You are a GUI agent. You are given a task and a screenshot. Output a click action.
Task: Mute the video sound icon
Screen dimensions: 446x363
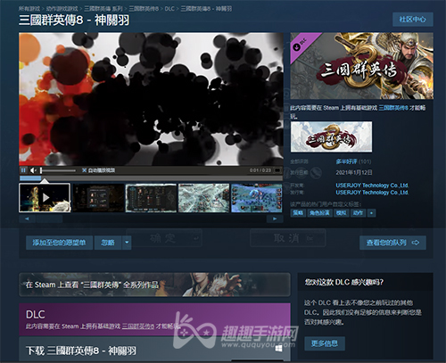pos(33,170)
